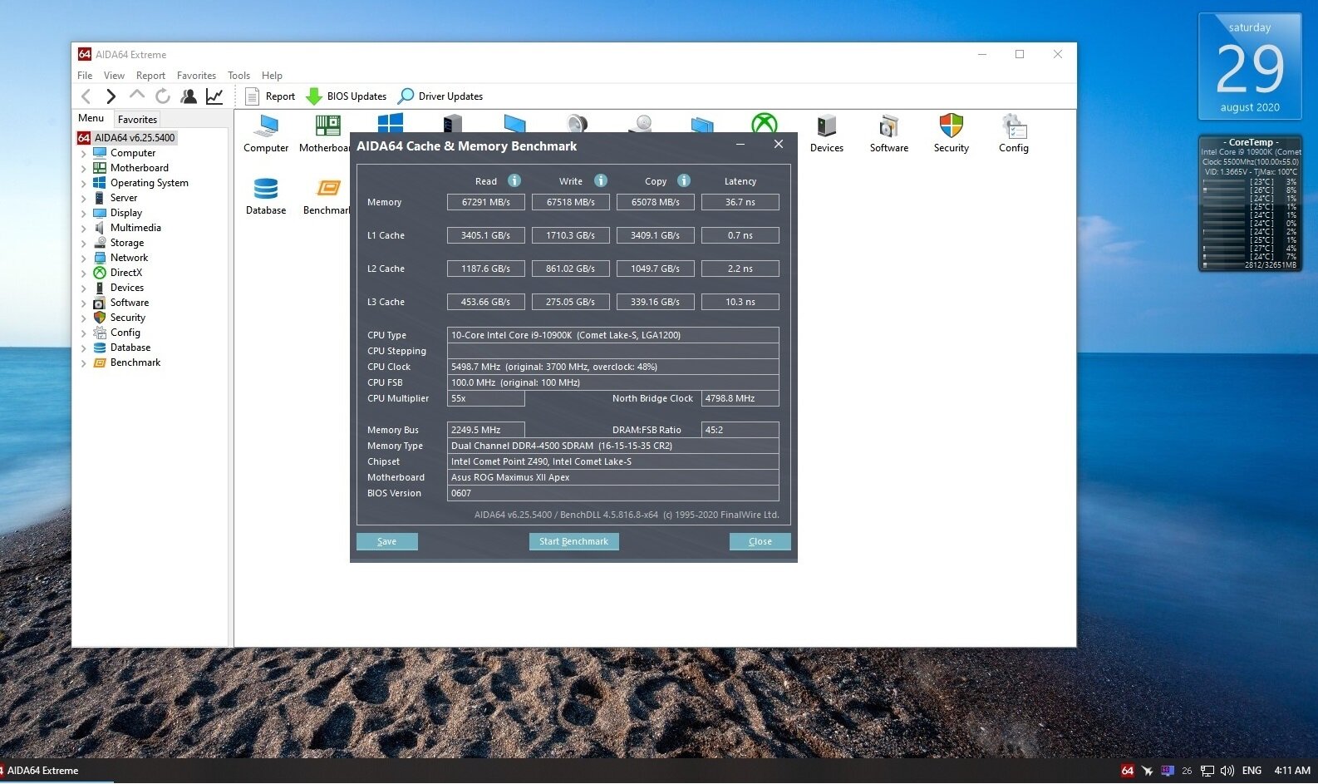Open the Devices category icon

click(x=827, y=134)
